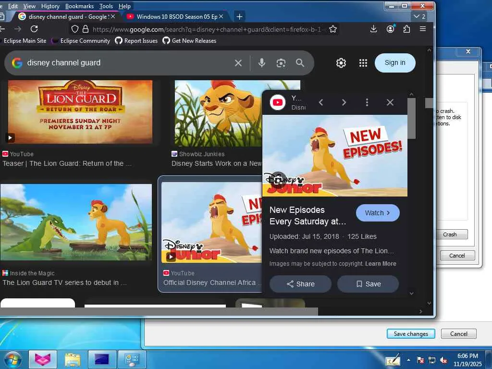Show next image in preview panel
The width and height of the screenshot is (492, 369).
click(344, 102)
